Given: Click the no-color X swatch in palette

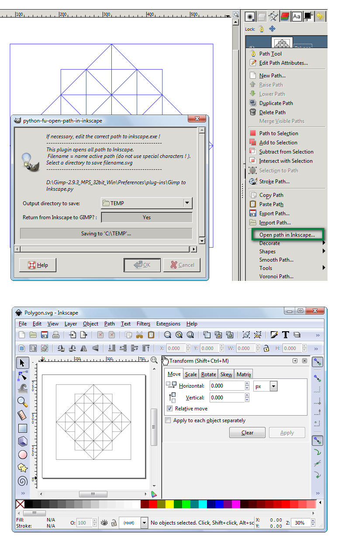Looking at the screenshot, I should click(20, 504).
